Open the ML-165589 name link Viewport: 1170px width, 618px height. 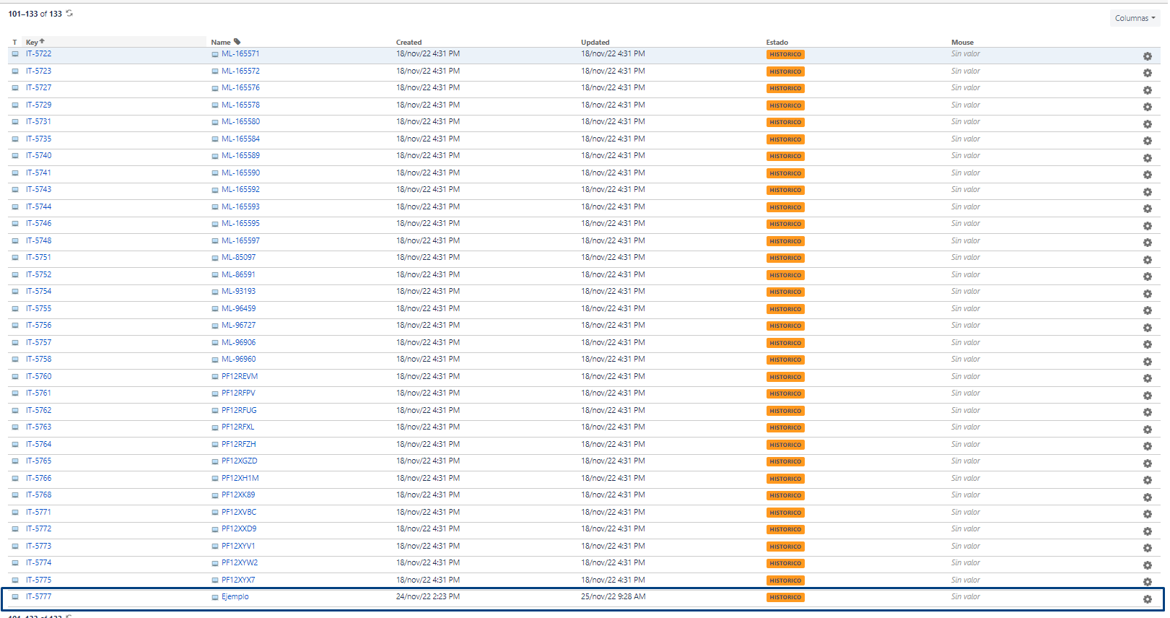240,155
